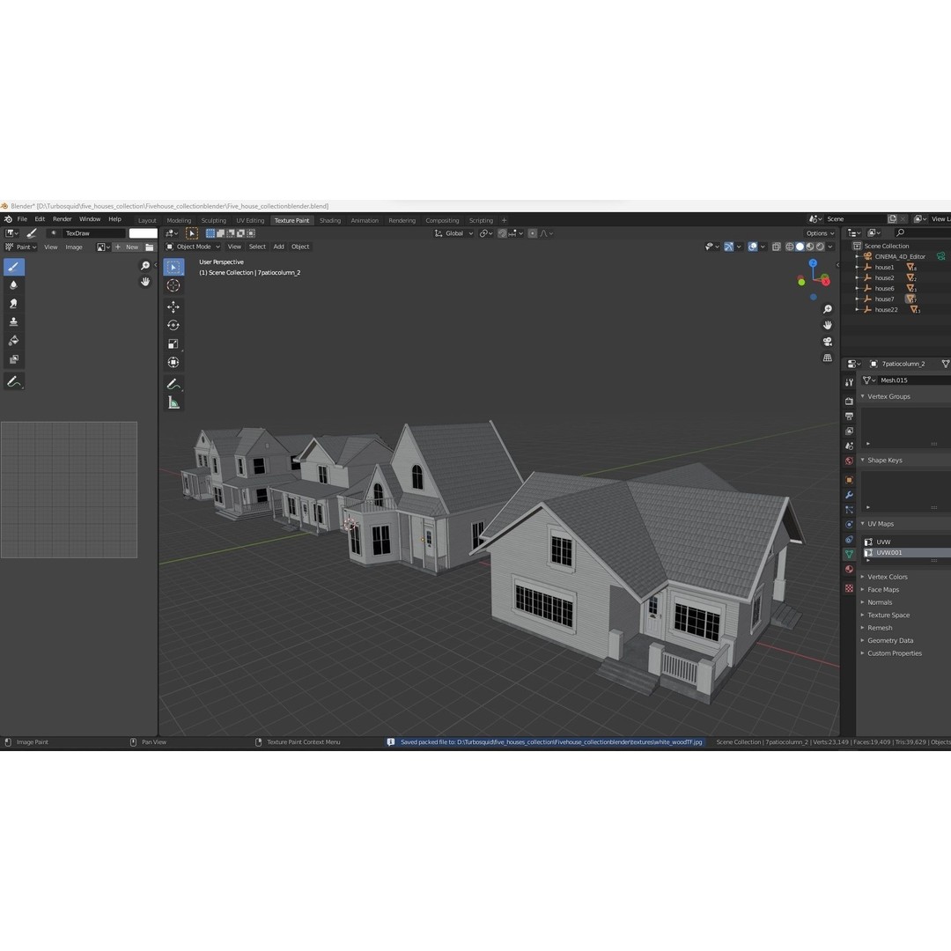
Task: Toggle X-ray view in the viewport header
Action: (x=775, y=247)
